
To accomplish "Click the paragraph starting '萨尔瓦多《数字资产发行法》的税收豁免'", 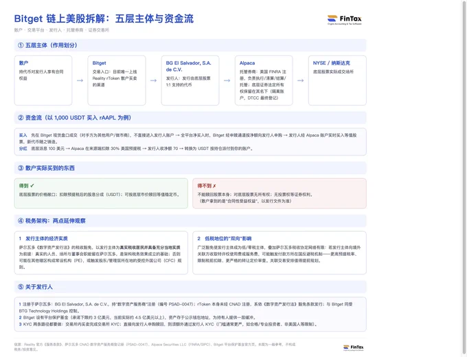I will point(100,257).
